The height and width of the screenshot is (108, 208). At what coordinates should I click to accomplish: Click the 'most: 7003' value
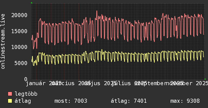coord(71,101)
